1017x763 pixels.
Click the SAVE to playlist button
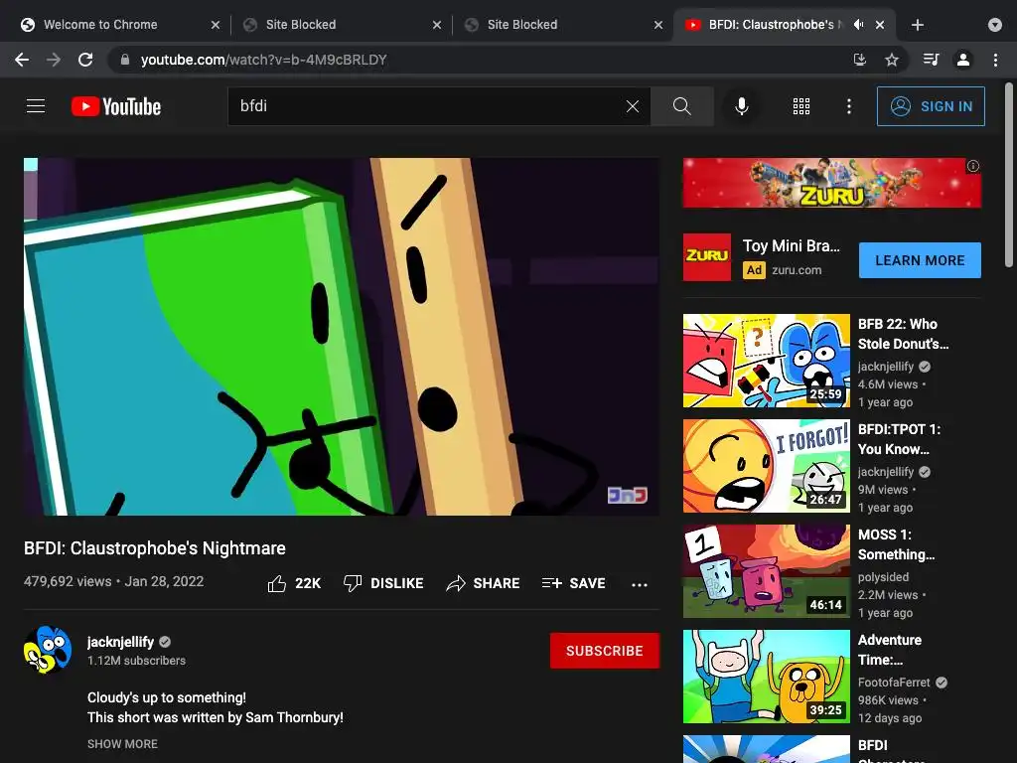tap(573, 583)
